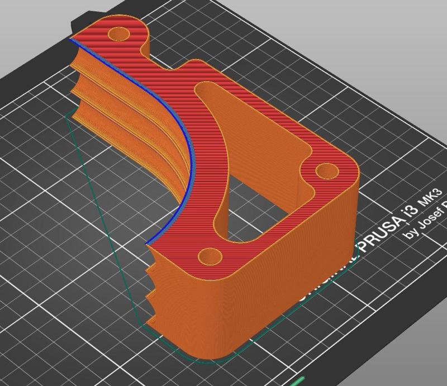Click the mounting hole near the model's top tab
This screenshot has height=386, width=447.
(x=119, y=34)
